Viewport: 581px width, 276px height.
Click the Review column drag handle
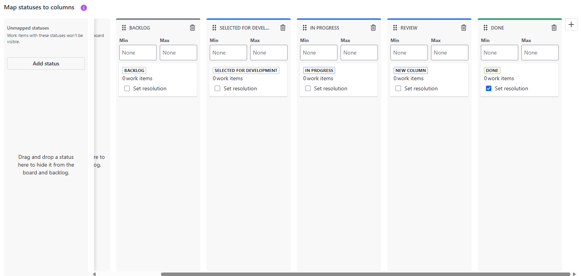coord(395,28)
